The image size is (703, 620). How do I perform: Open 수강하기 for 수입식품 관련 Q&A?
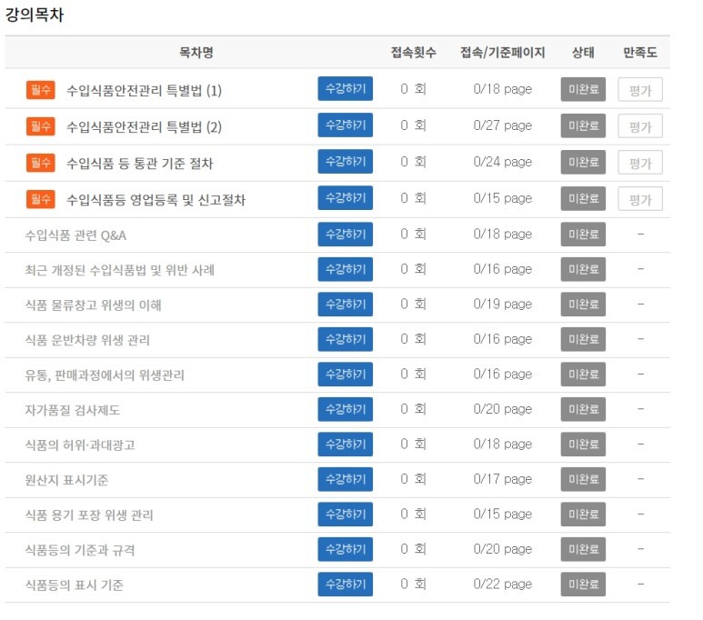click(346, 234)
